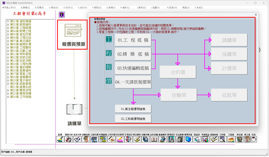
Task: Open 成本分析 cost analysis toolbar icon
Action: 77,139
